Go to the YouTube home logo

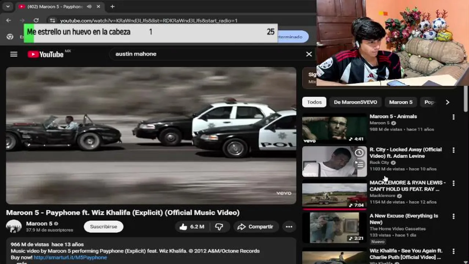[46, 54]
